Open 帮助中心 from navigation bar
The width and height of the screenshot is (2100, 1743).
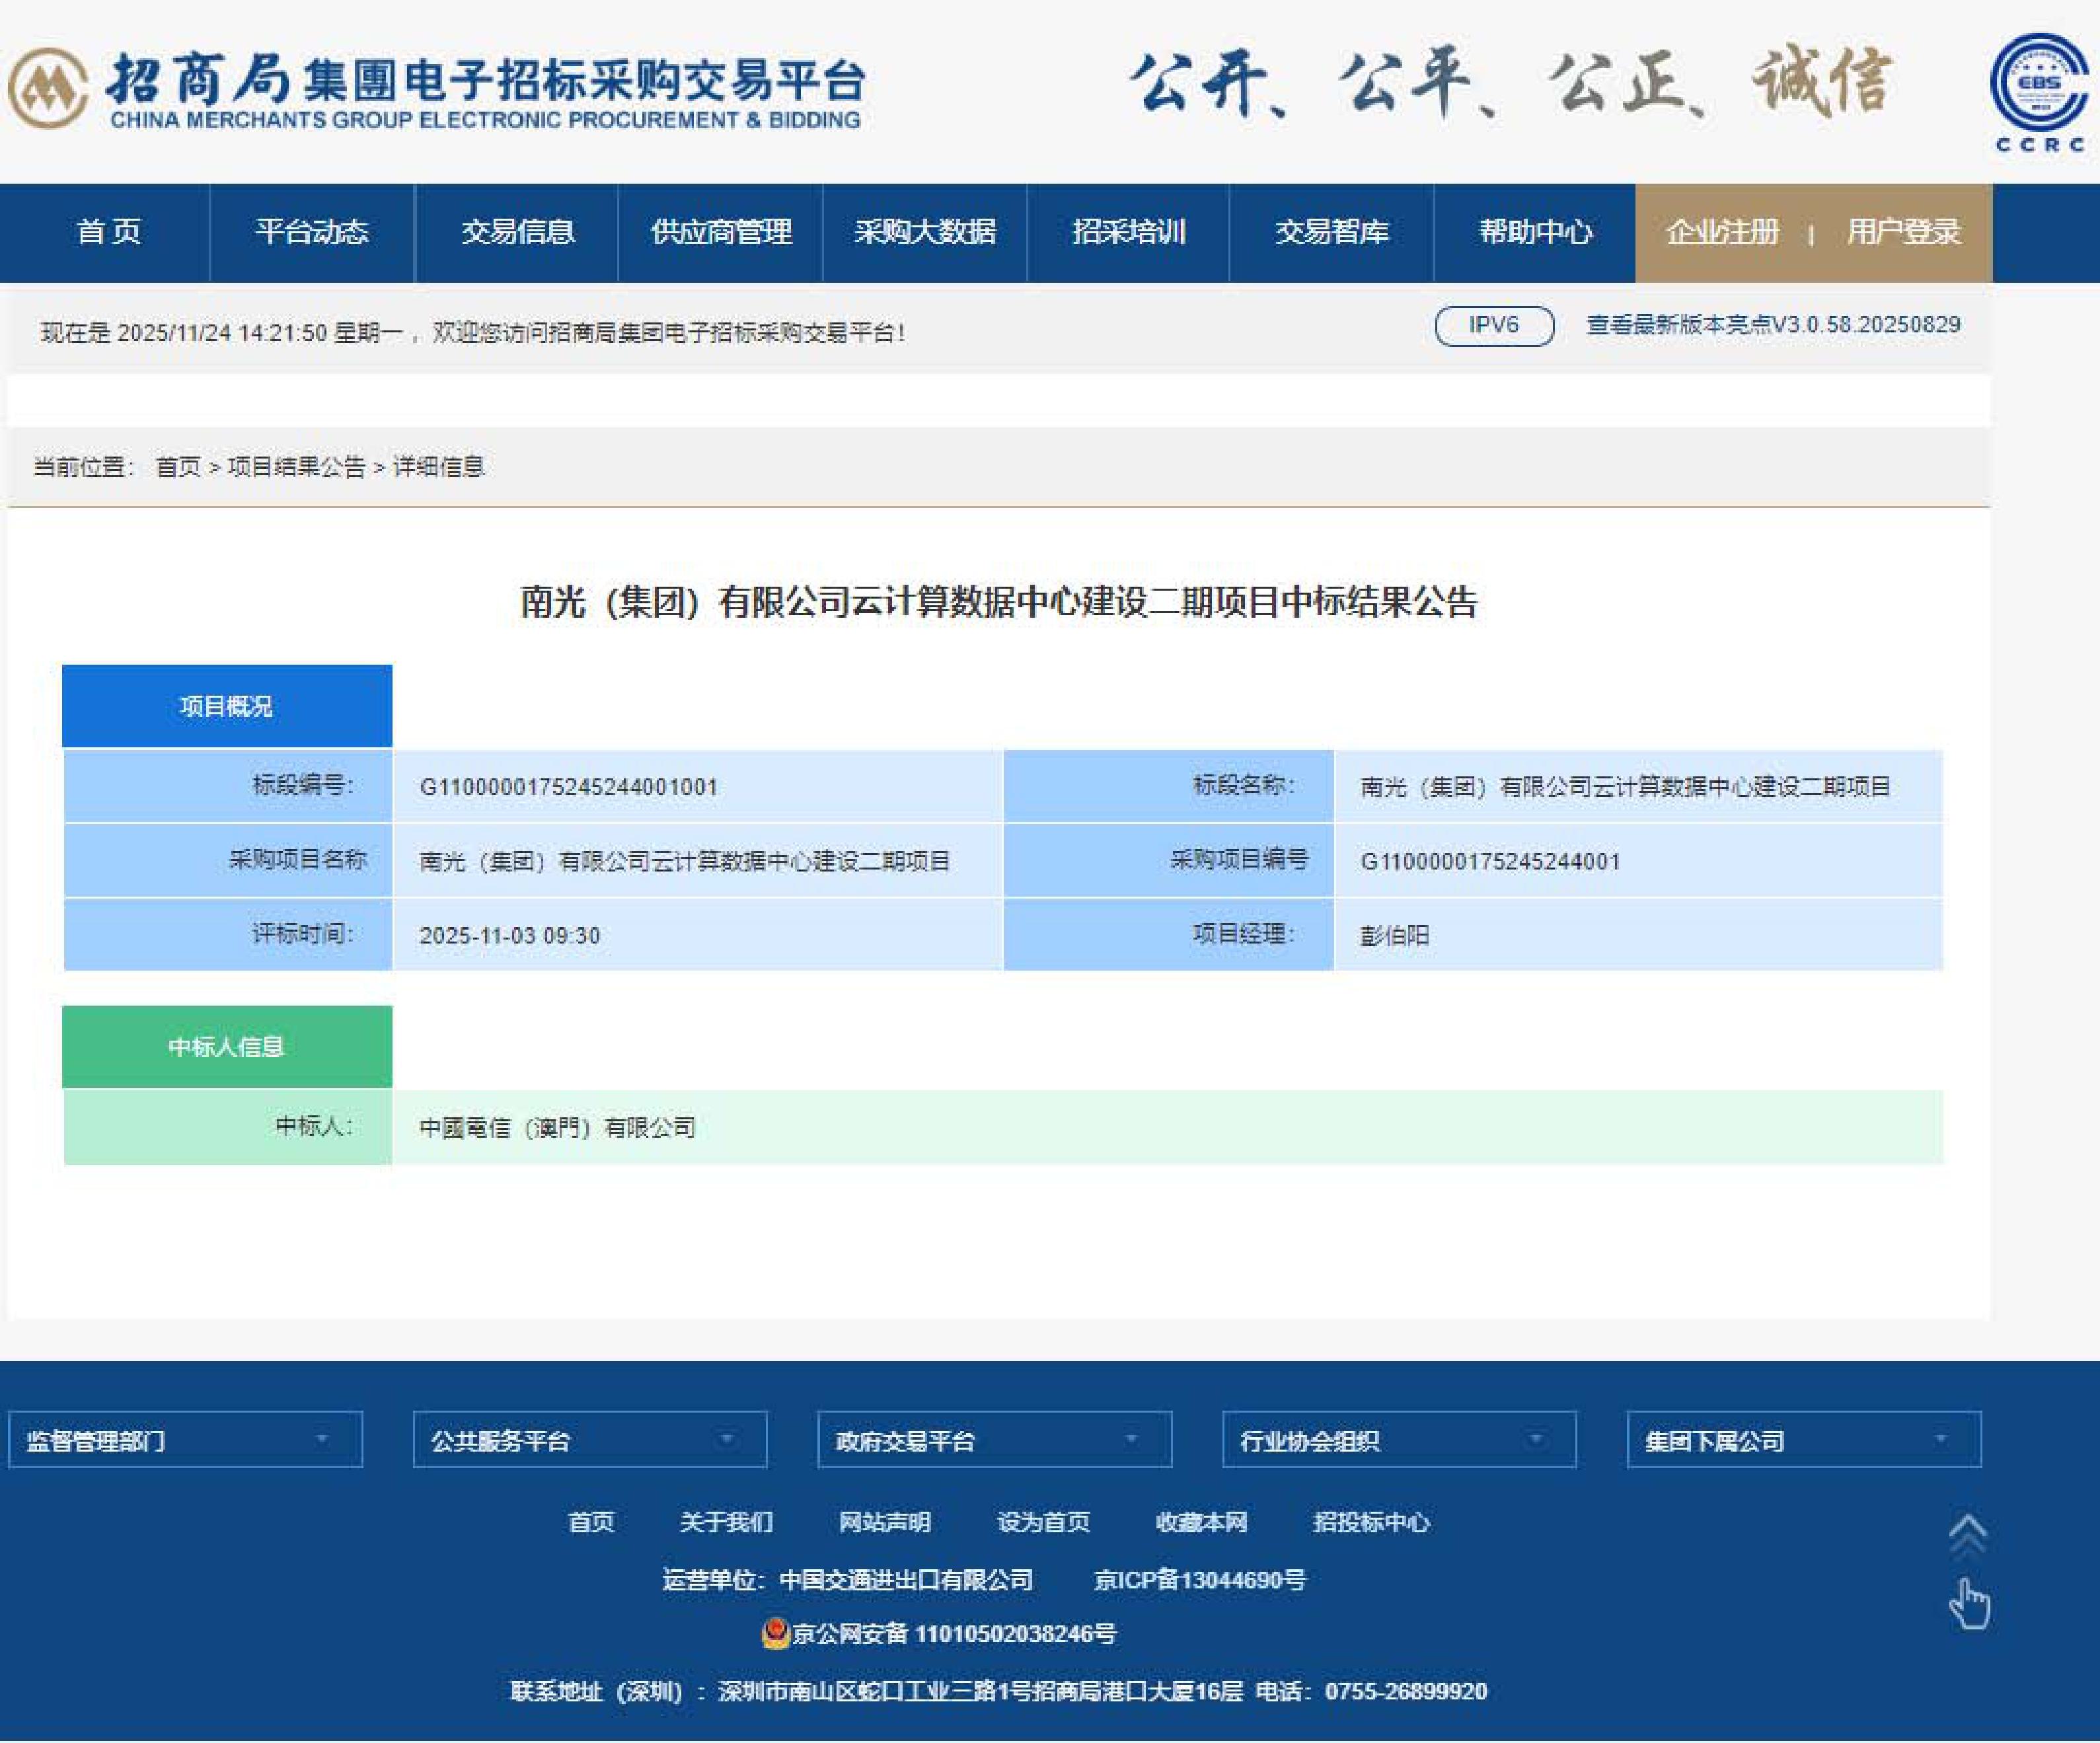pos(1535,232)
